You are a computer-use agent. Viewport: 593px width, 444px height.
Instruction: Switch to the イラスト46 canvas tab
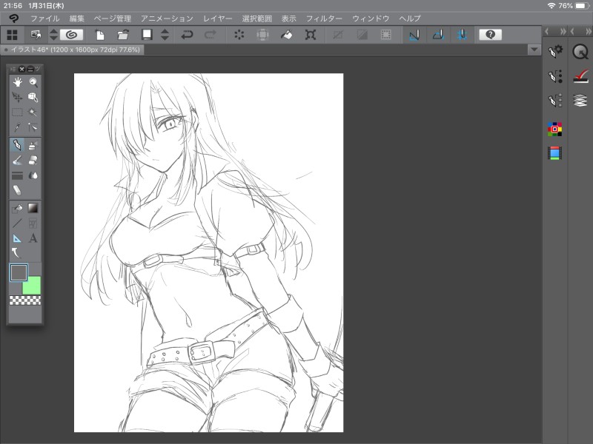(74, 50)
